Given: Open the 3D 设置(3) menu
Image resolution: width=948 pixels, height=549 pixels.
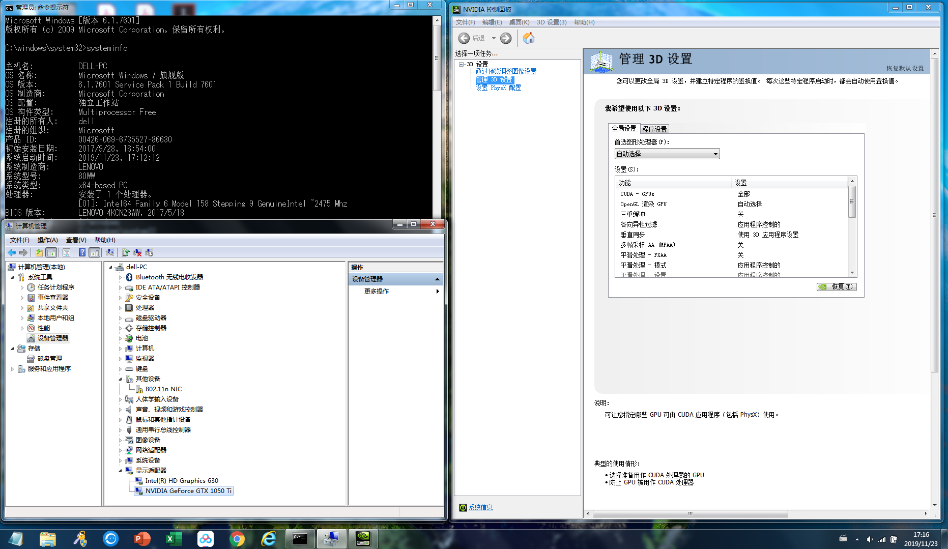Looking at the screenshot, I should coord(551,22).
